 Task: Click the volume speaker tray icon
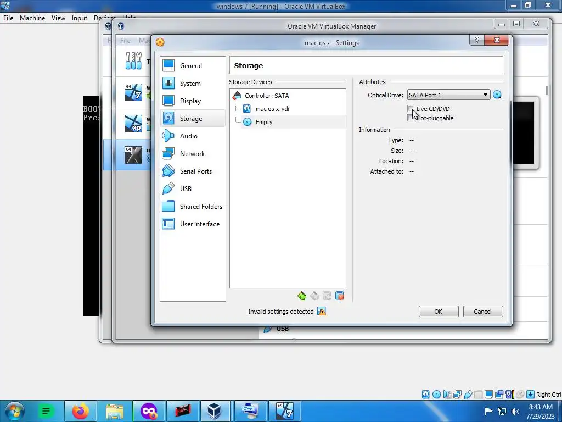[x=515, y=411]
